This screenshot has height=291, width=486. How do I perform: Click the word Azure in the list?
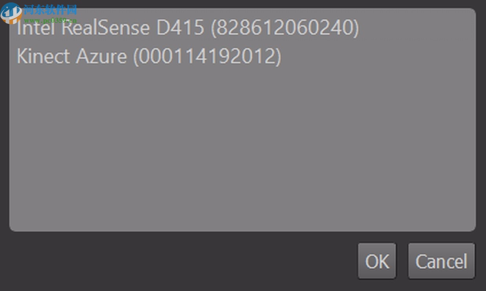[101, 57]
